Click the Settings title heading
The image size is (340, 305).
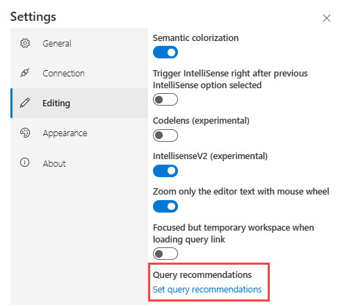point(33,17)
